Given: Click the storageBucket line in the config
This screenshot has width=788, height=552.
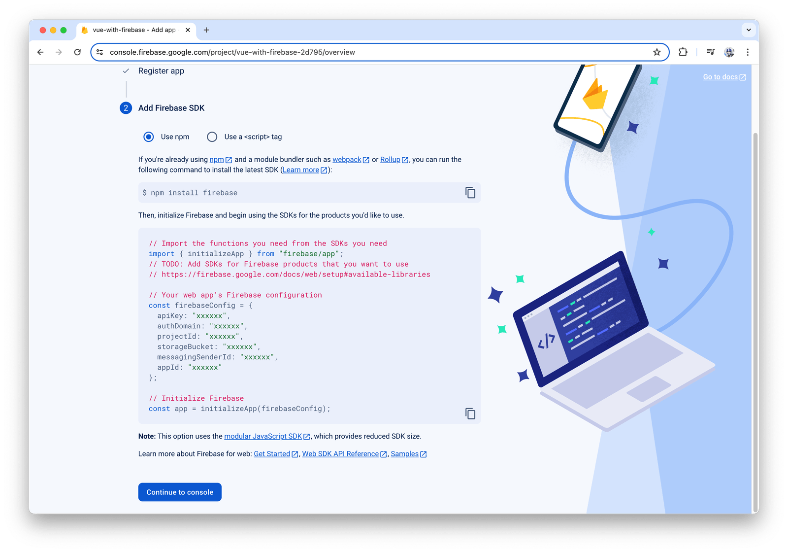Looking at the screenshot, I should pos(209,347).
